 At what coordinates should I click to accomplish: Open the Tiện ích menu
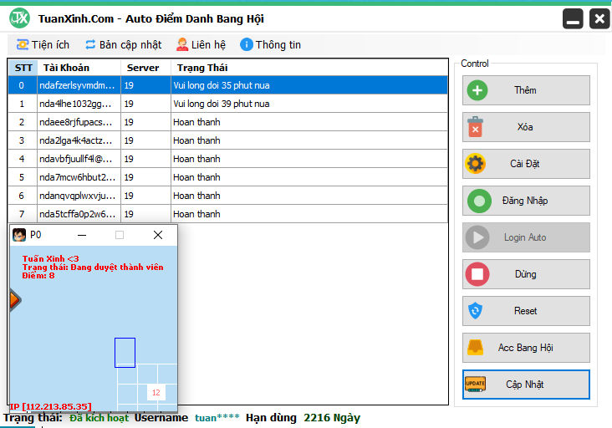[x=43, y=44]
